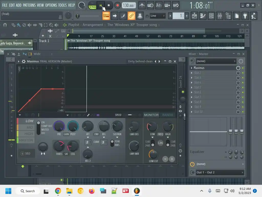262x197 pixels.
Task: Select the MASTER band button
Action: [26, 140]
